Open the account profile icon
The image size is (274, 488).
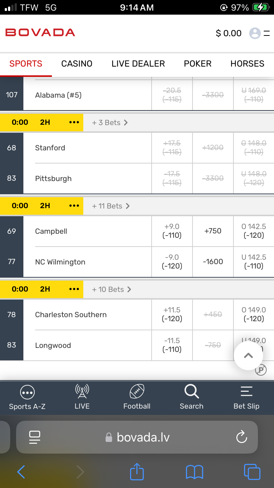pyautogui.click(x=255, y=33)
